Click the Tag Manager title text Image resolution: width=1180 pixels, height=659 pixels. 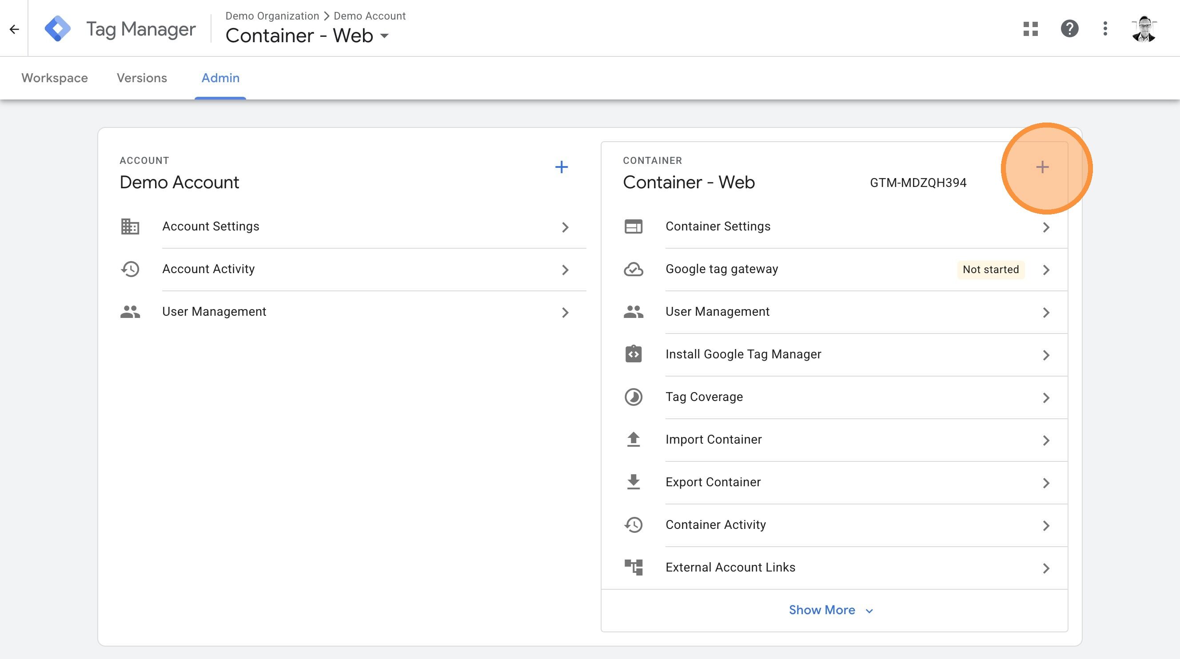tap(141, 29)
